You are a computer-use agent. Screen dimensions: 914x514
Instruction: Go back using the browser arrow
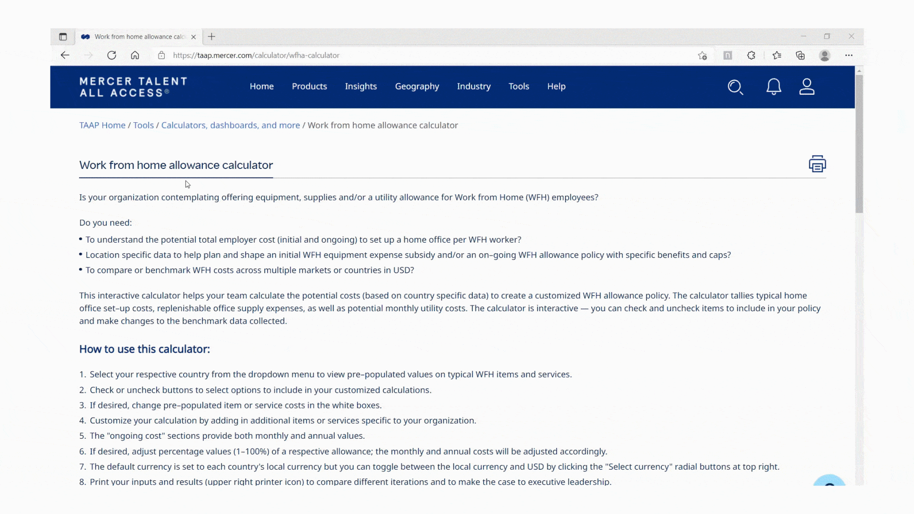(65, 55)
